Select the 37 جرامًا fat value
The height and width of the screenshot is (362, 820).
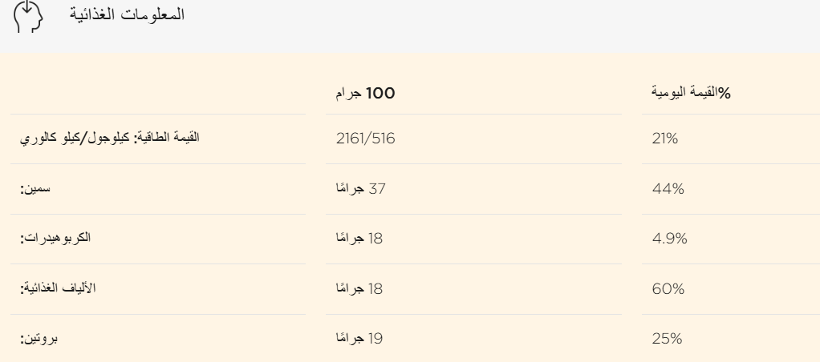(360, 189)
